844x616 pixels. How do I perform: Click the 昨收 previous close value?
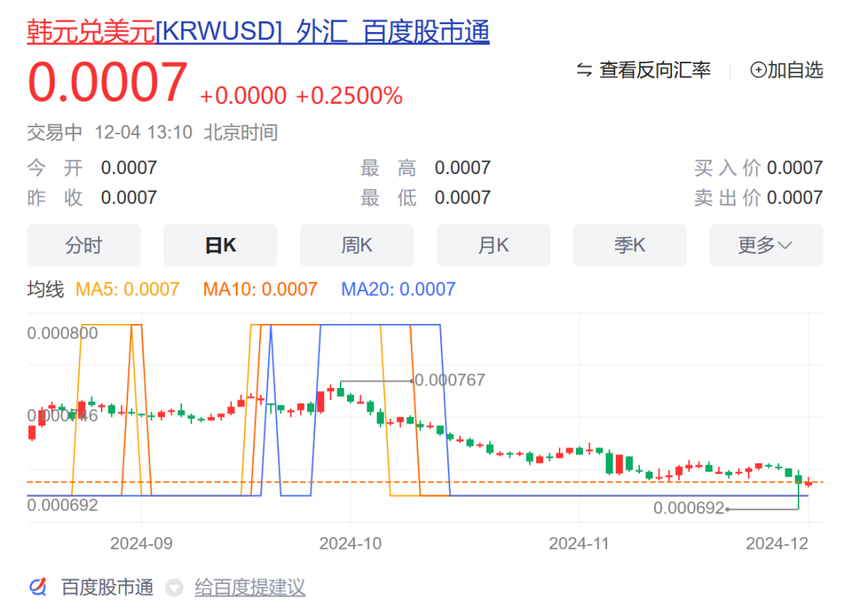pyautogui.click(x=129, y=198)
